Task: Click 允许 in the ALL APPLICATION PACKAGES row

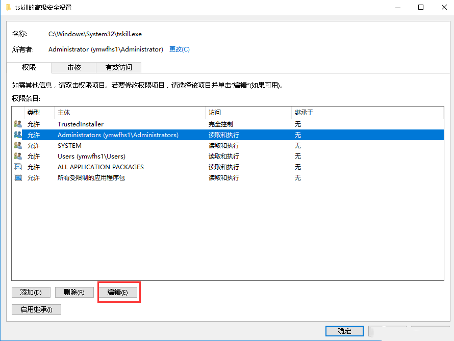Action: pos(34,167)
